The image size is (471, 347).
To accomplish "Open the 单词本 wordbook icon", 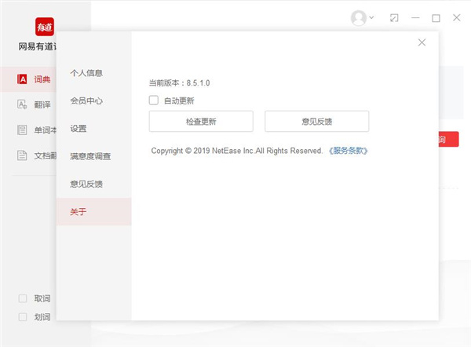I will 22,130.
